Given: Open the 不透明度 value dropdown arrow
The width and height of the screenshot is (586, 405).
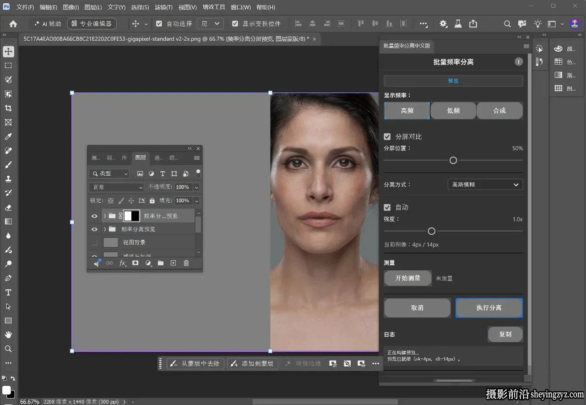Looking at the screenshot, I should coord(196,187).
